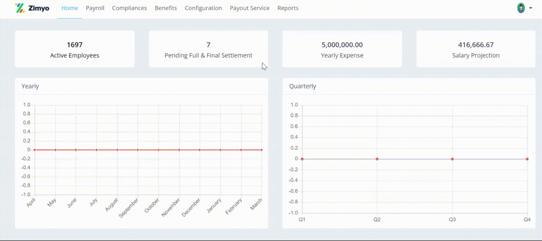Click the user profile avatar

click(521, 8)
